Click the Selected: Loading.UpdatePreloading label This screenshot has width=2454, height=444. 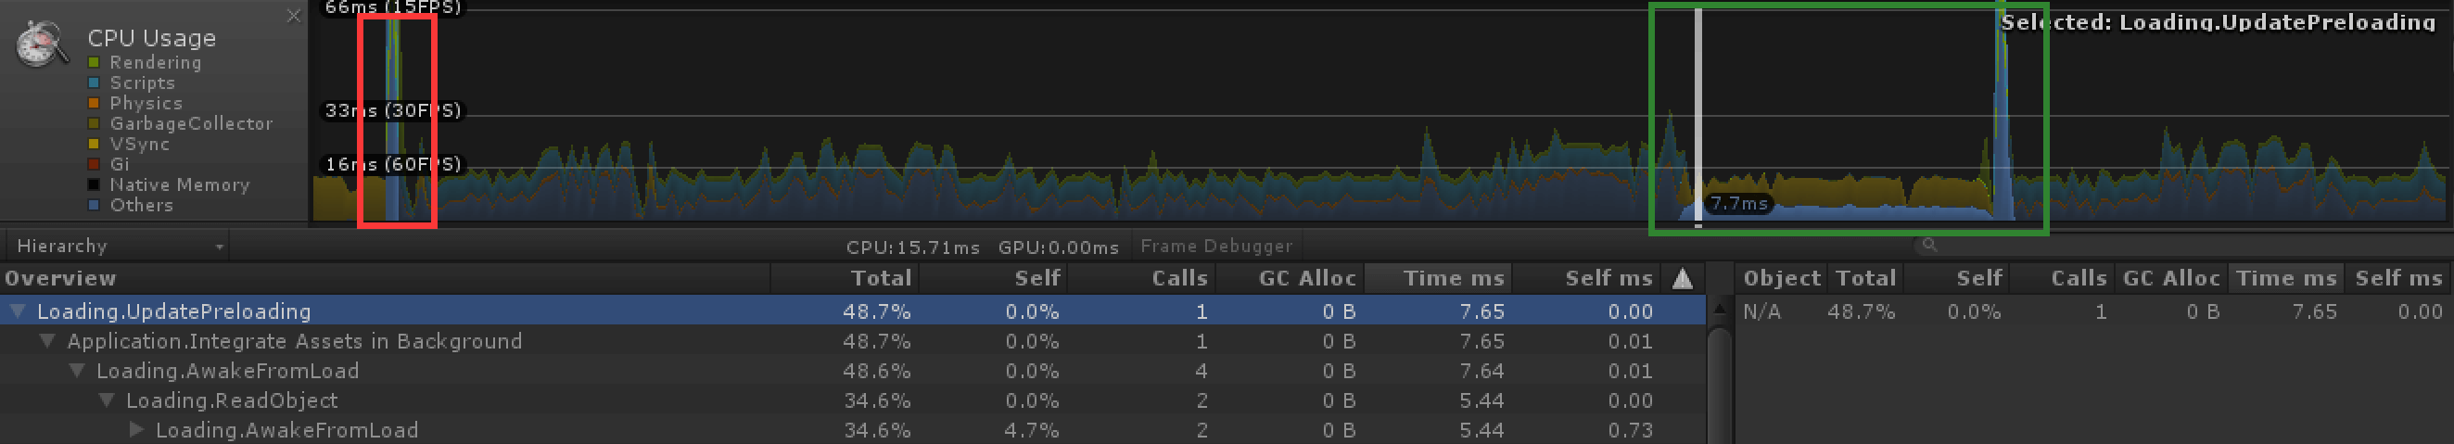(2218, 22)
